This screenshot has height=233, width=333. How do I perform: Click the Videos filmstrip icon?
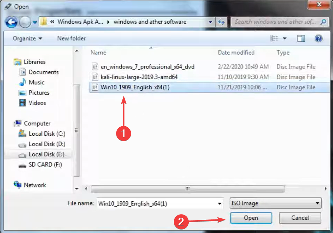click(x=23, y=103)
